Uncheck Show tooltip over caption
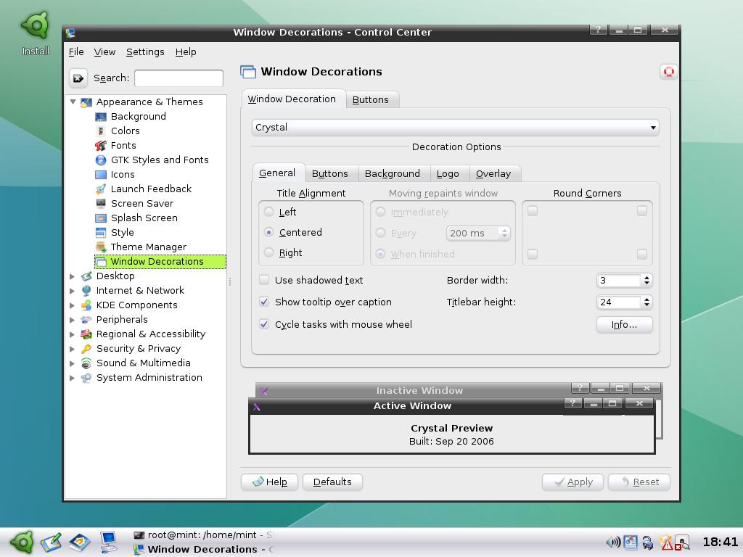The height and width of the screenshot is (557, 743). 264,302
